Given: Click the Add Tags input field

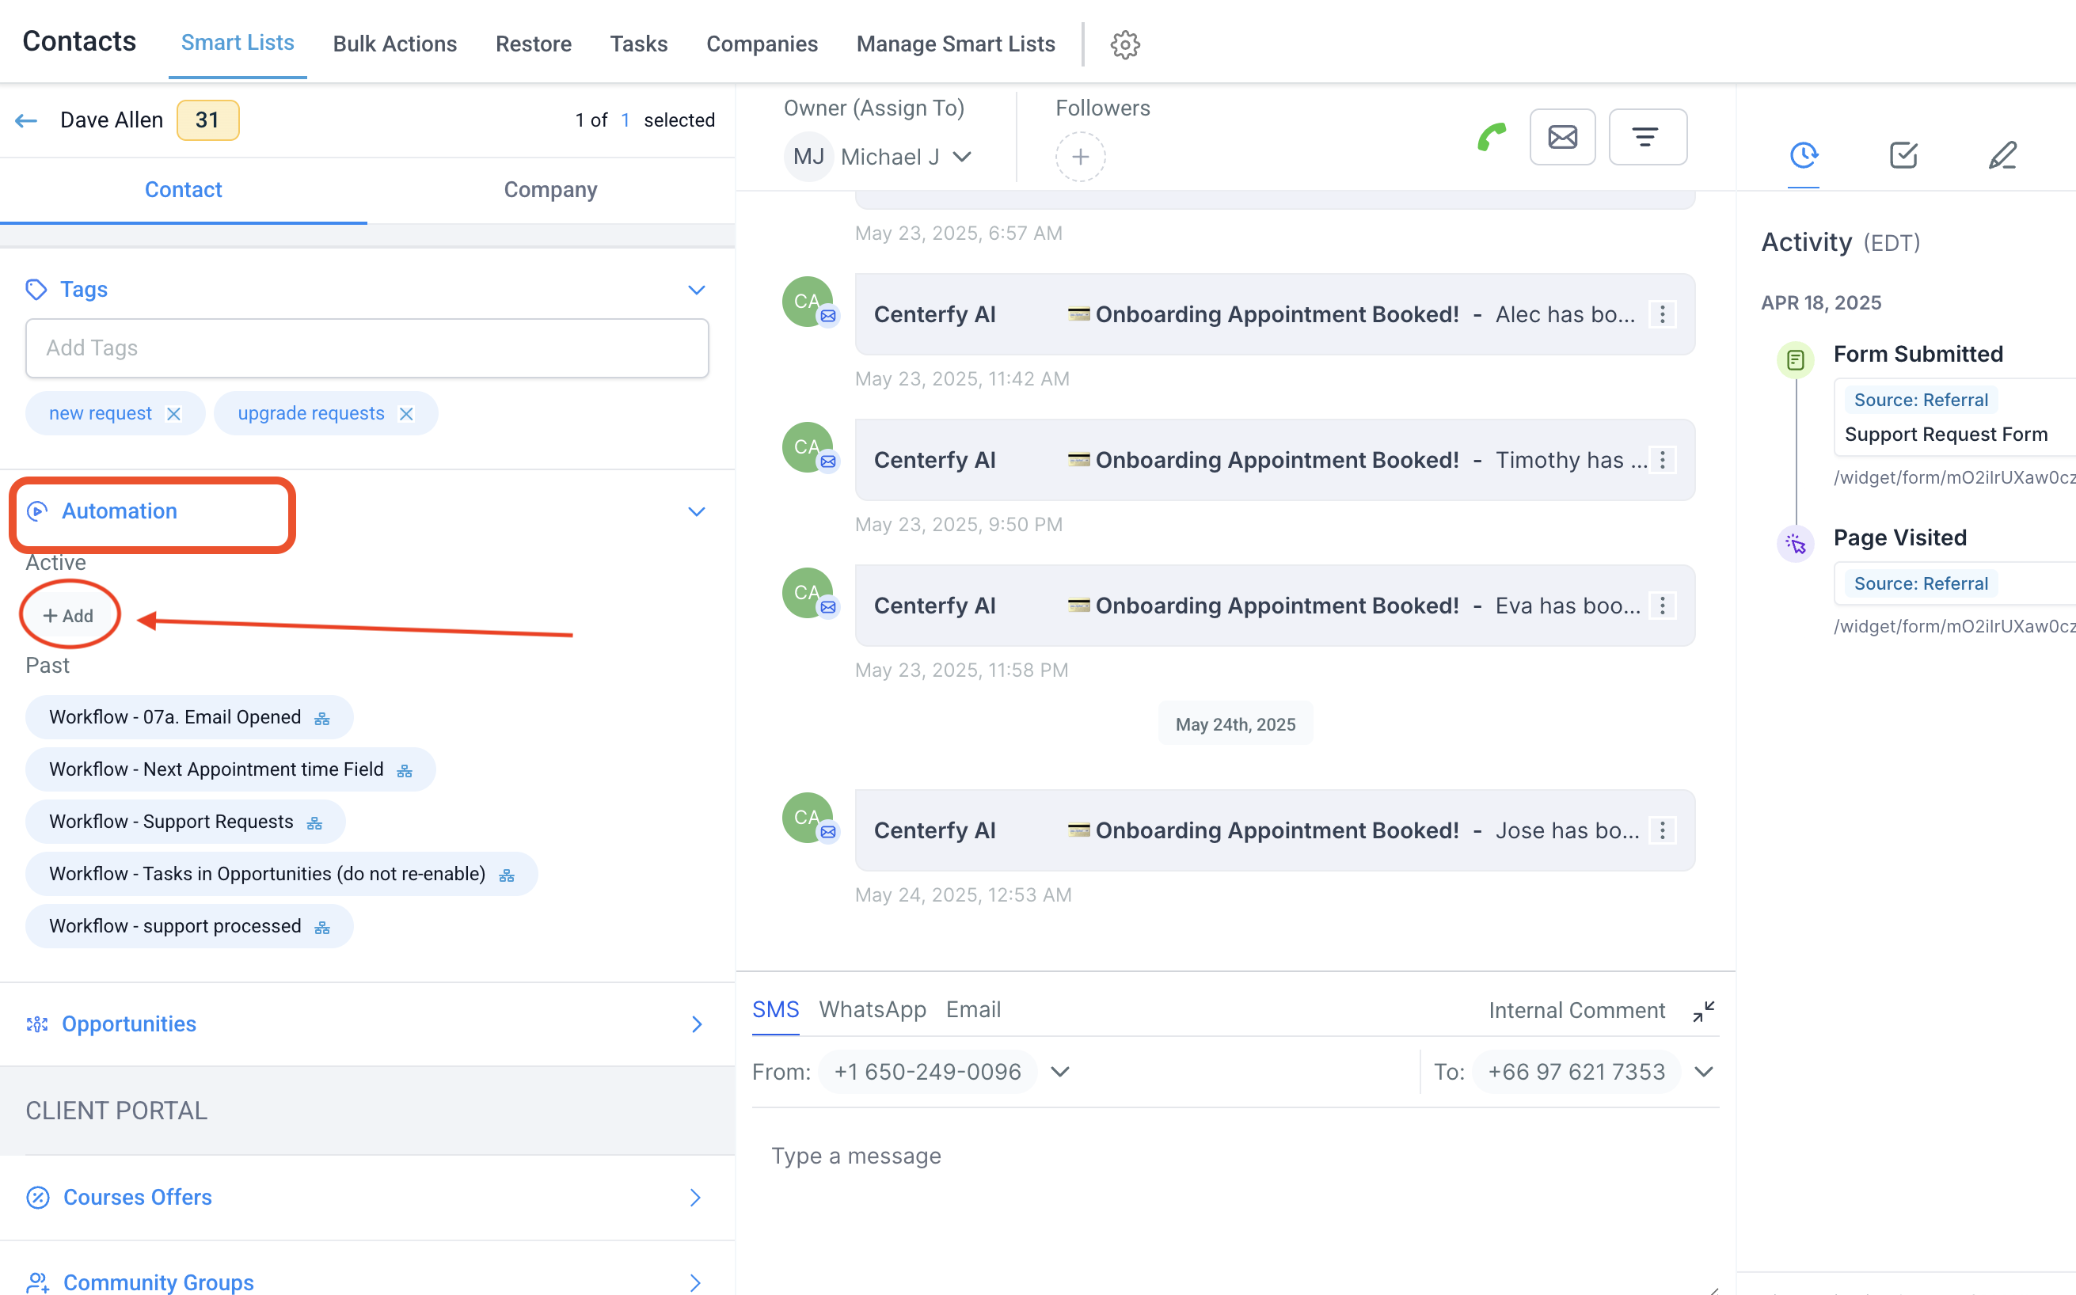Looking at the screenshot, I should [367, 347].
